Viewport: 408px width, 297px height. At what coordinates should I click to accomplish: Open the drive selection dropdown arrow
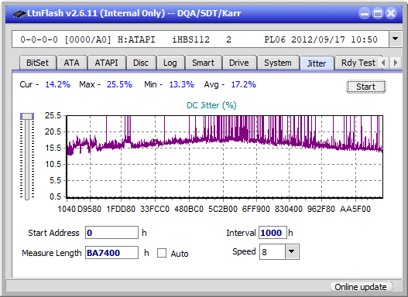(396, 39)
